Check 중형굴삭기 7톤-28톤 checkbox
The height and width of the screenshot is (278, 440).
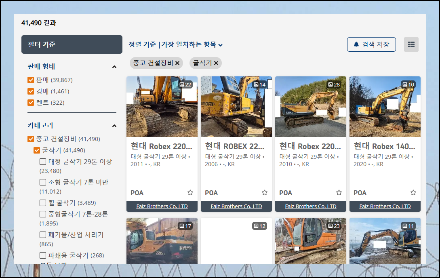(x=43, y=214)
